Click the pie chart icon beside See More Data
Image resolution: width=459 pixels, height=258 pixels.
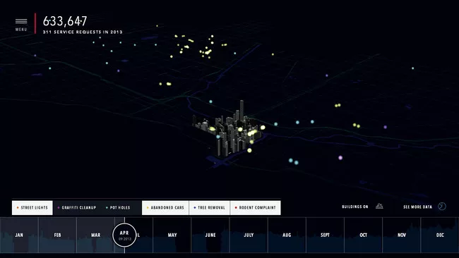[x=442, y=207]
